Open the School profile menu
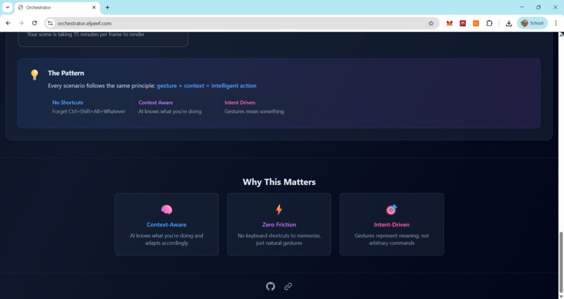 tap(532, 23)
